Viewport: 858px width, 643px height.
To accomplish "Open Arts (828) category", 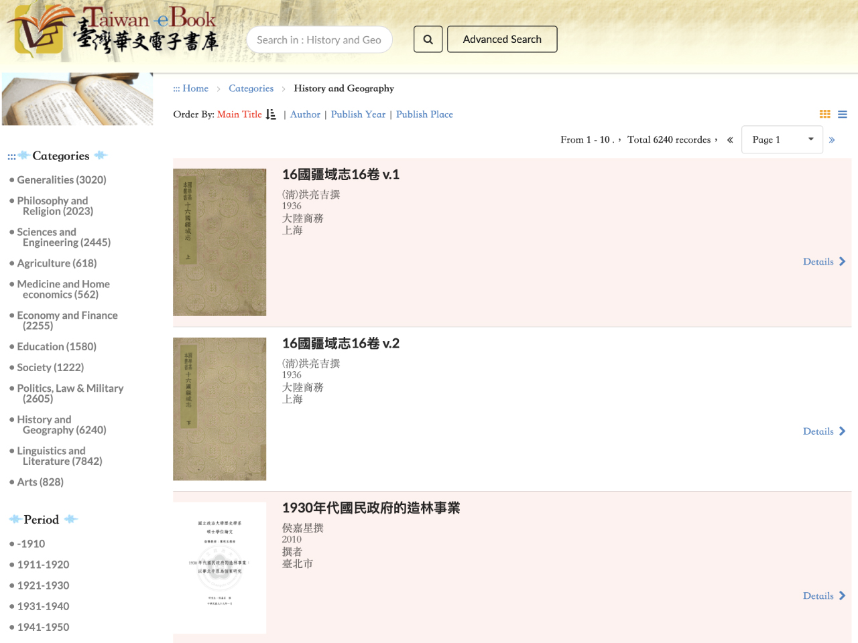I will click(40, 482).
